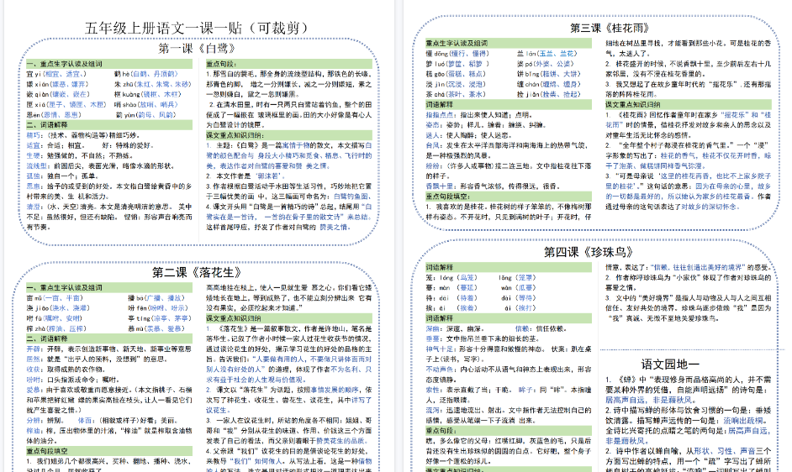Click the blue term 开辟 in 落花生 definitions
The width and height of the screenshot is (792, 472).
pos(33,349)
